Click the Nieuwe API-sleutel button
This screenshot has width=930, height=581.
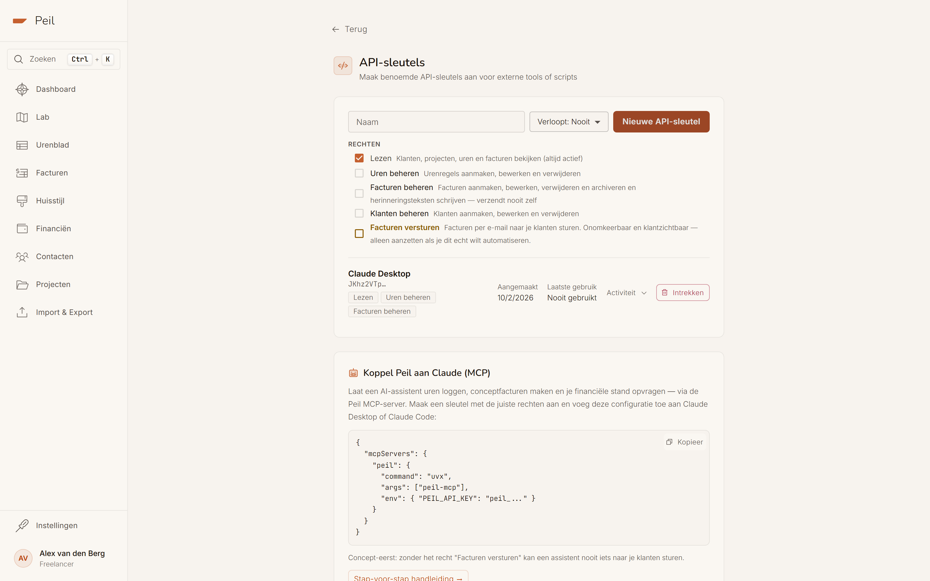[661, 122]
